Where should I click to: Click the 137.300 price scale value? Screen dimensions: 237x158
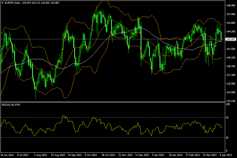point(231,75)
